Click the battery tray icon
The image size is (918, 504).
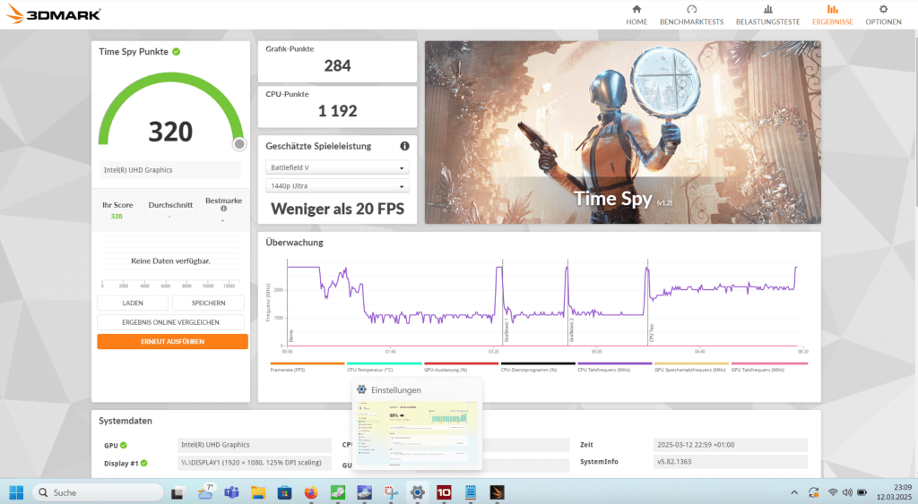pos(862,493)
